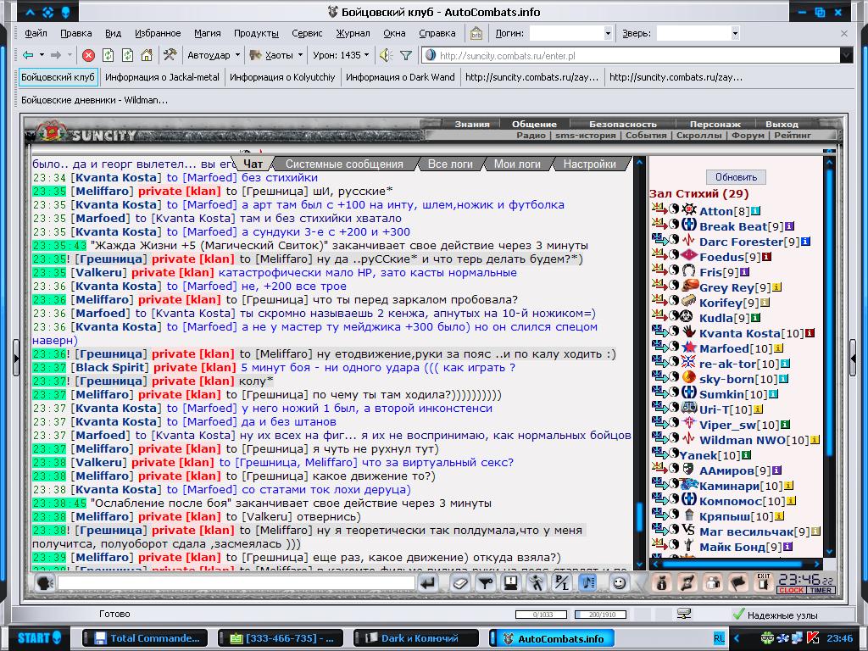Click the 0/1033 progress bar
The width and height of the screenshot is (868, 651).
(542, 615)
